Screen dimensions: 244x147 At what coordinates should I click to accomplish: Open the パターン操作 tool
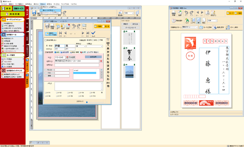[x=228, y=27]
